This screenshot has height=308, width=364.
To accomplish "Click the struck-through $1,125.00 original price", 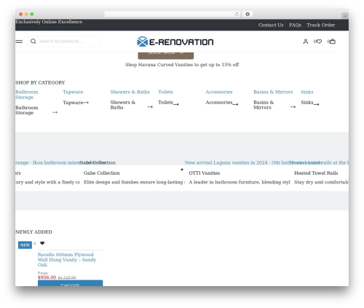I will click(x=67, y=277).
